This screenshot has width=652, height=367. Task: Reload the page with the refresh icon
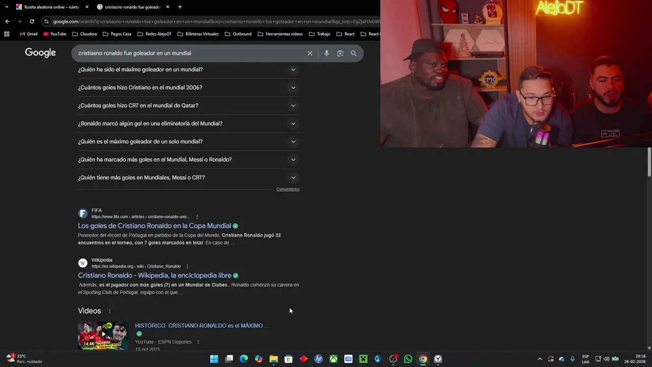tap(32, 21)
